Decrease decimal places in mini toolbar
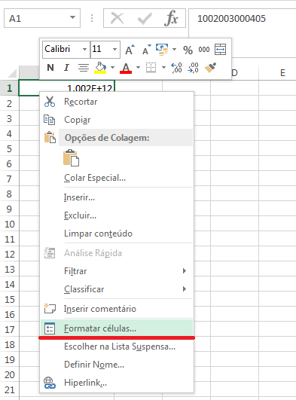The width and height of the screenshot is (296, 400). pyautogui.click(x=193, y=68)
